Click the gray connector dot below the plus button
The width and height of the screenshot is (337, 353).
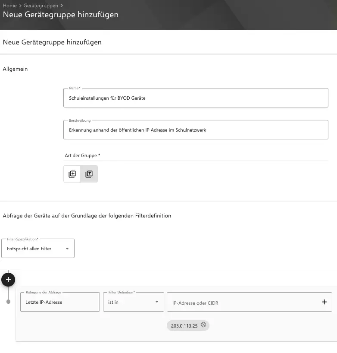coord(8,302)
